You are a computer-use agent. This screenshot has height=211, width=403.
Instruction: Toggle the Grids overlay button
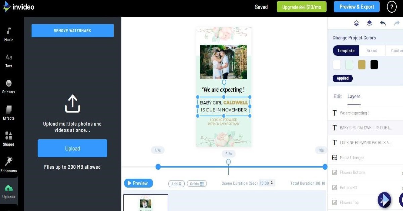click(197, 184)
